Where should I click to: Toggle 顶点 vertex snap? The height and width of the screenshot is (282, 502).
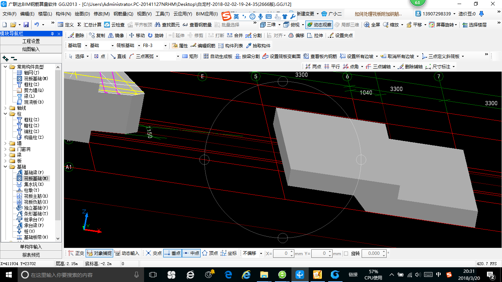[210, 253]
